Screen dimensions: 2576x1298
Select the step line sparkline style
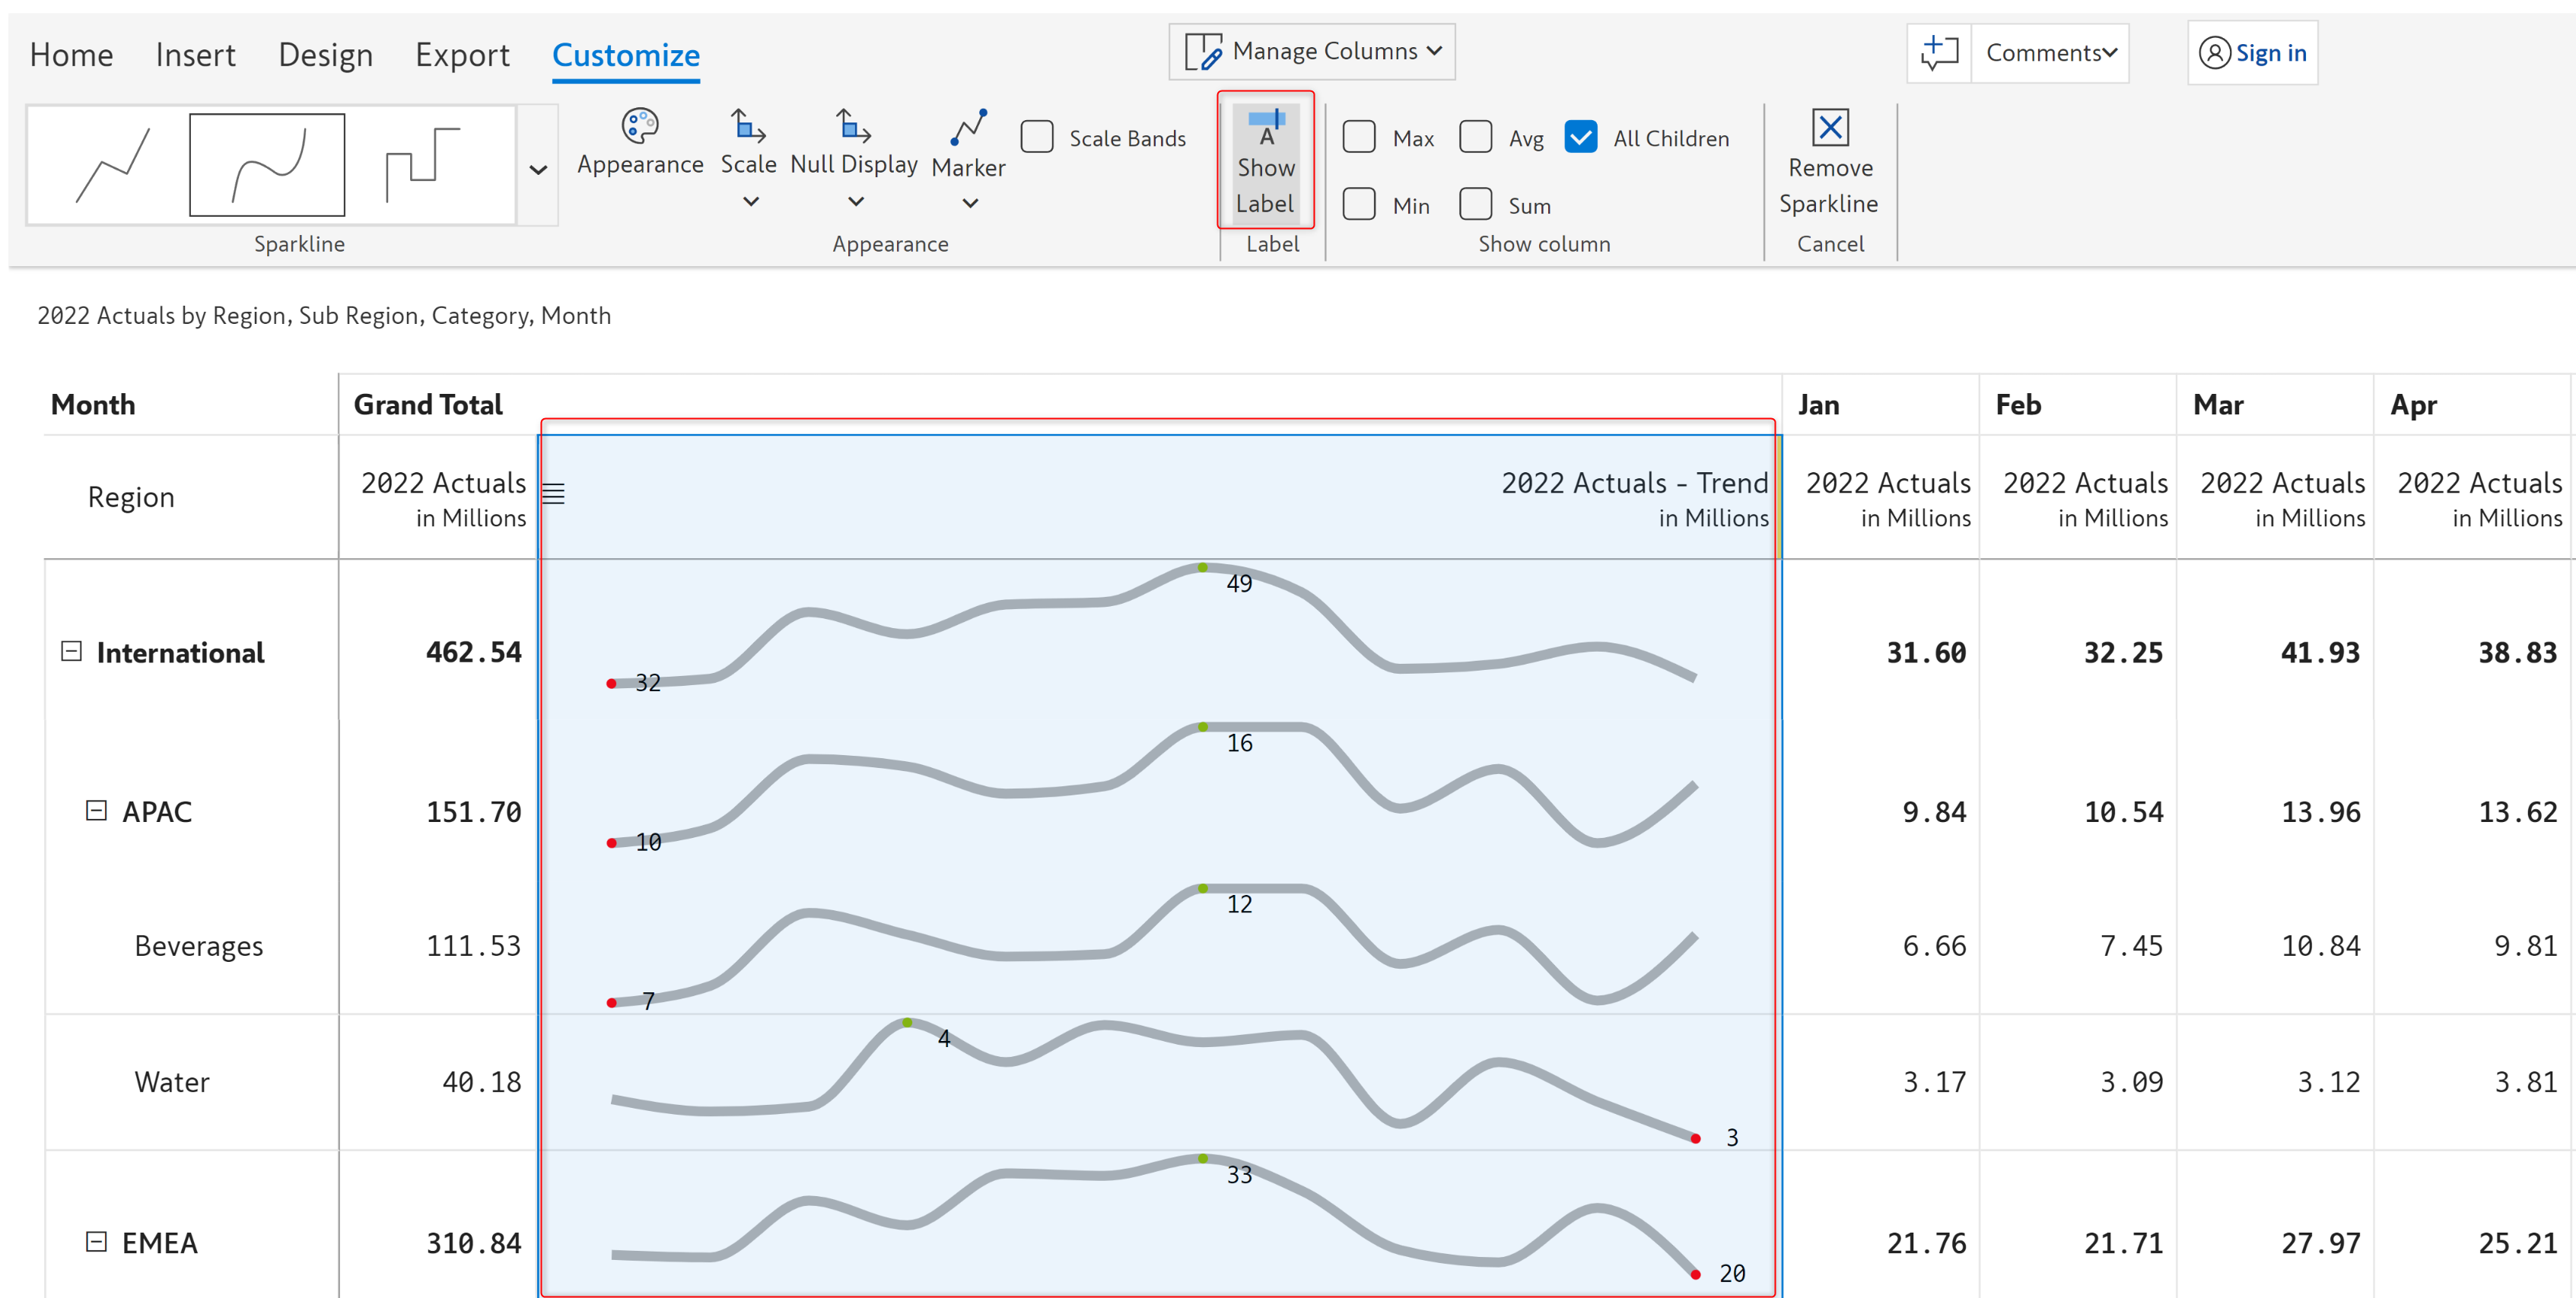pos(422,165)
